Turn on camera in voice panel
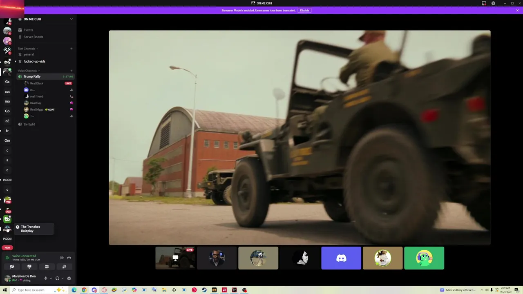The height and width of the screenshot is (294, 523). click(x=12, y=267)
